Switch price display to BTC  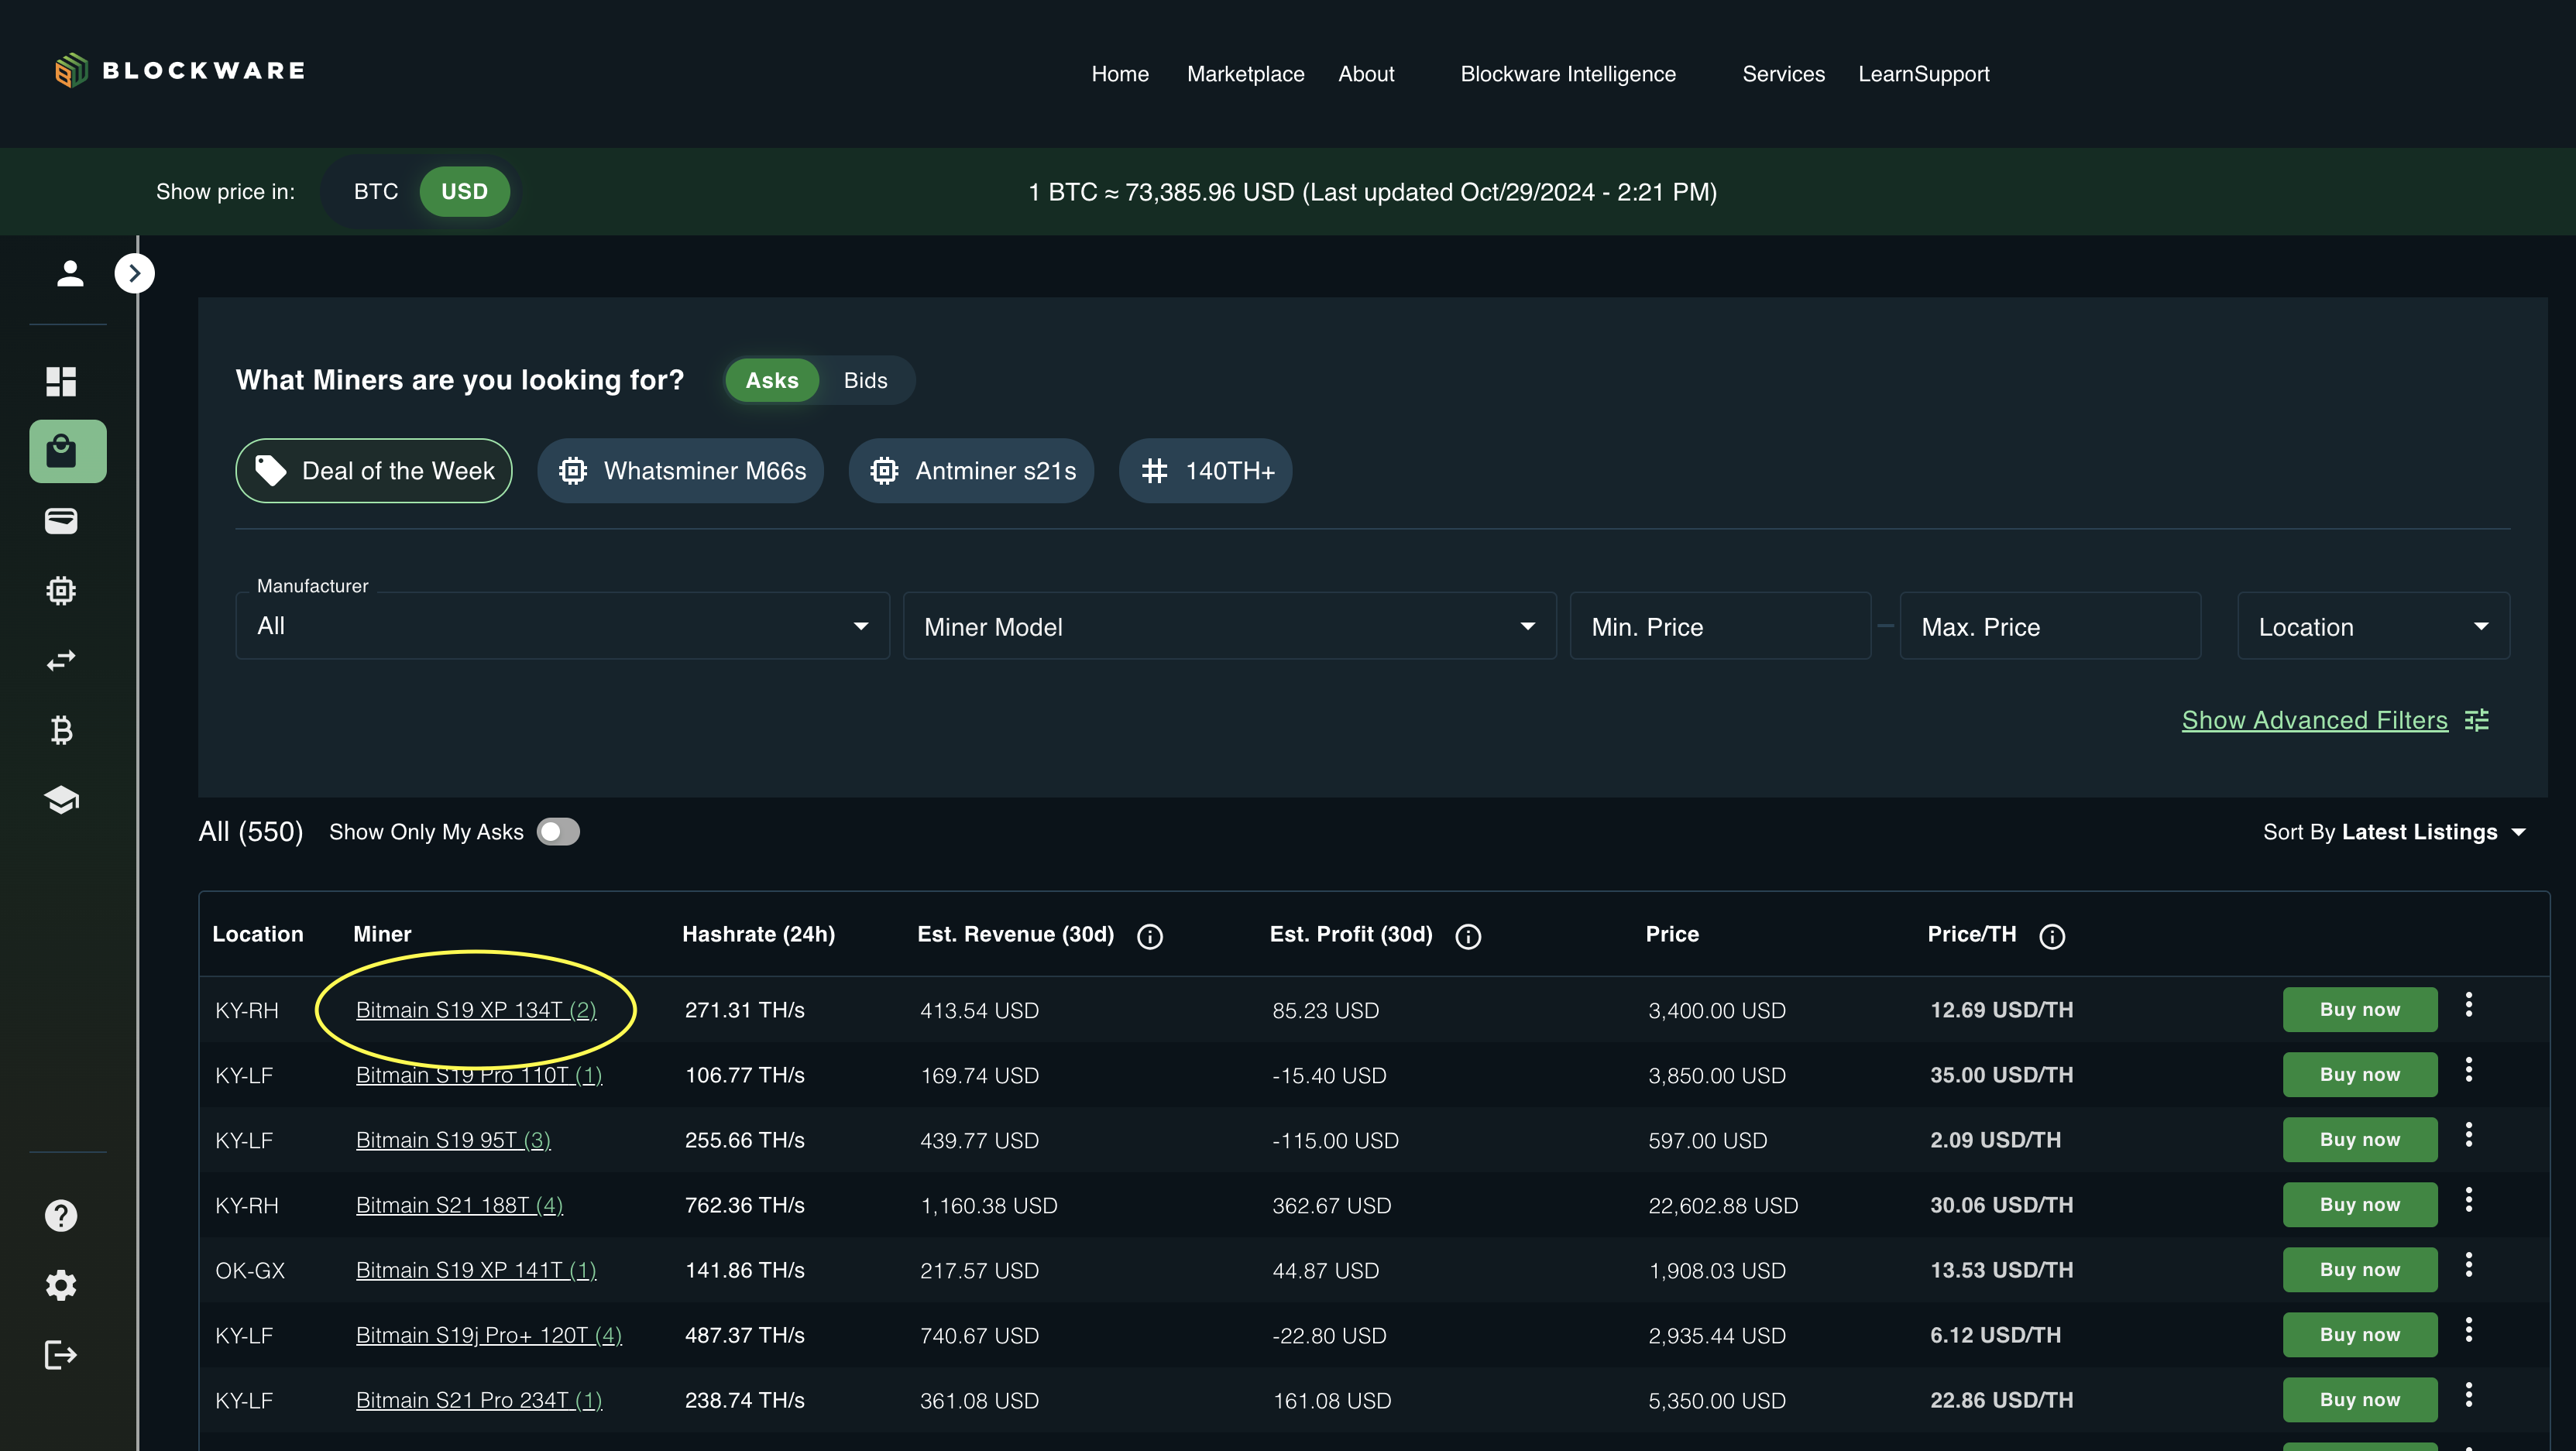click(375, 191)
